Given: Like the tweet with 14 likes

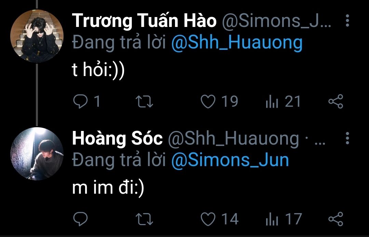Looking at the screenshot, I should point(208,219).
